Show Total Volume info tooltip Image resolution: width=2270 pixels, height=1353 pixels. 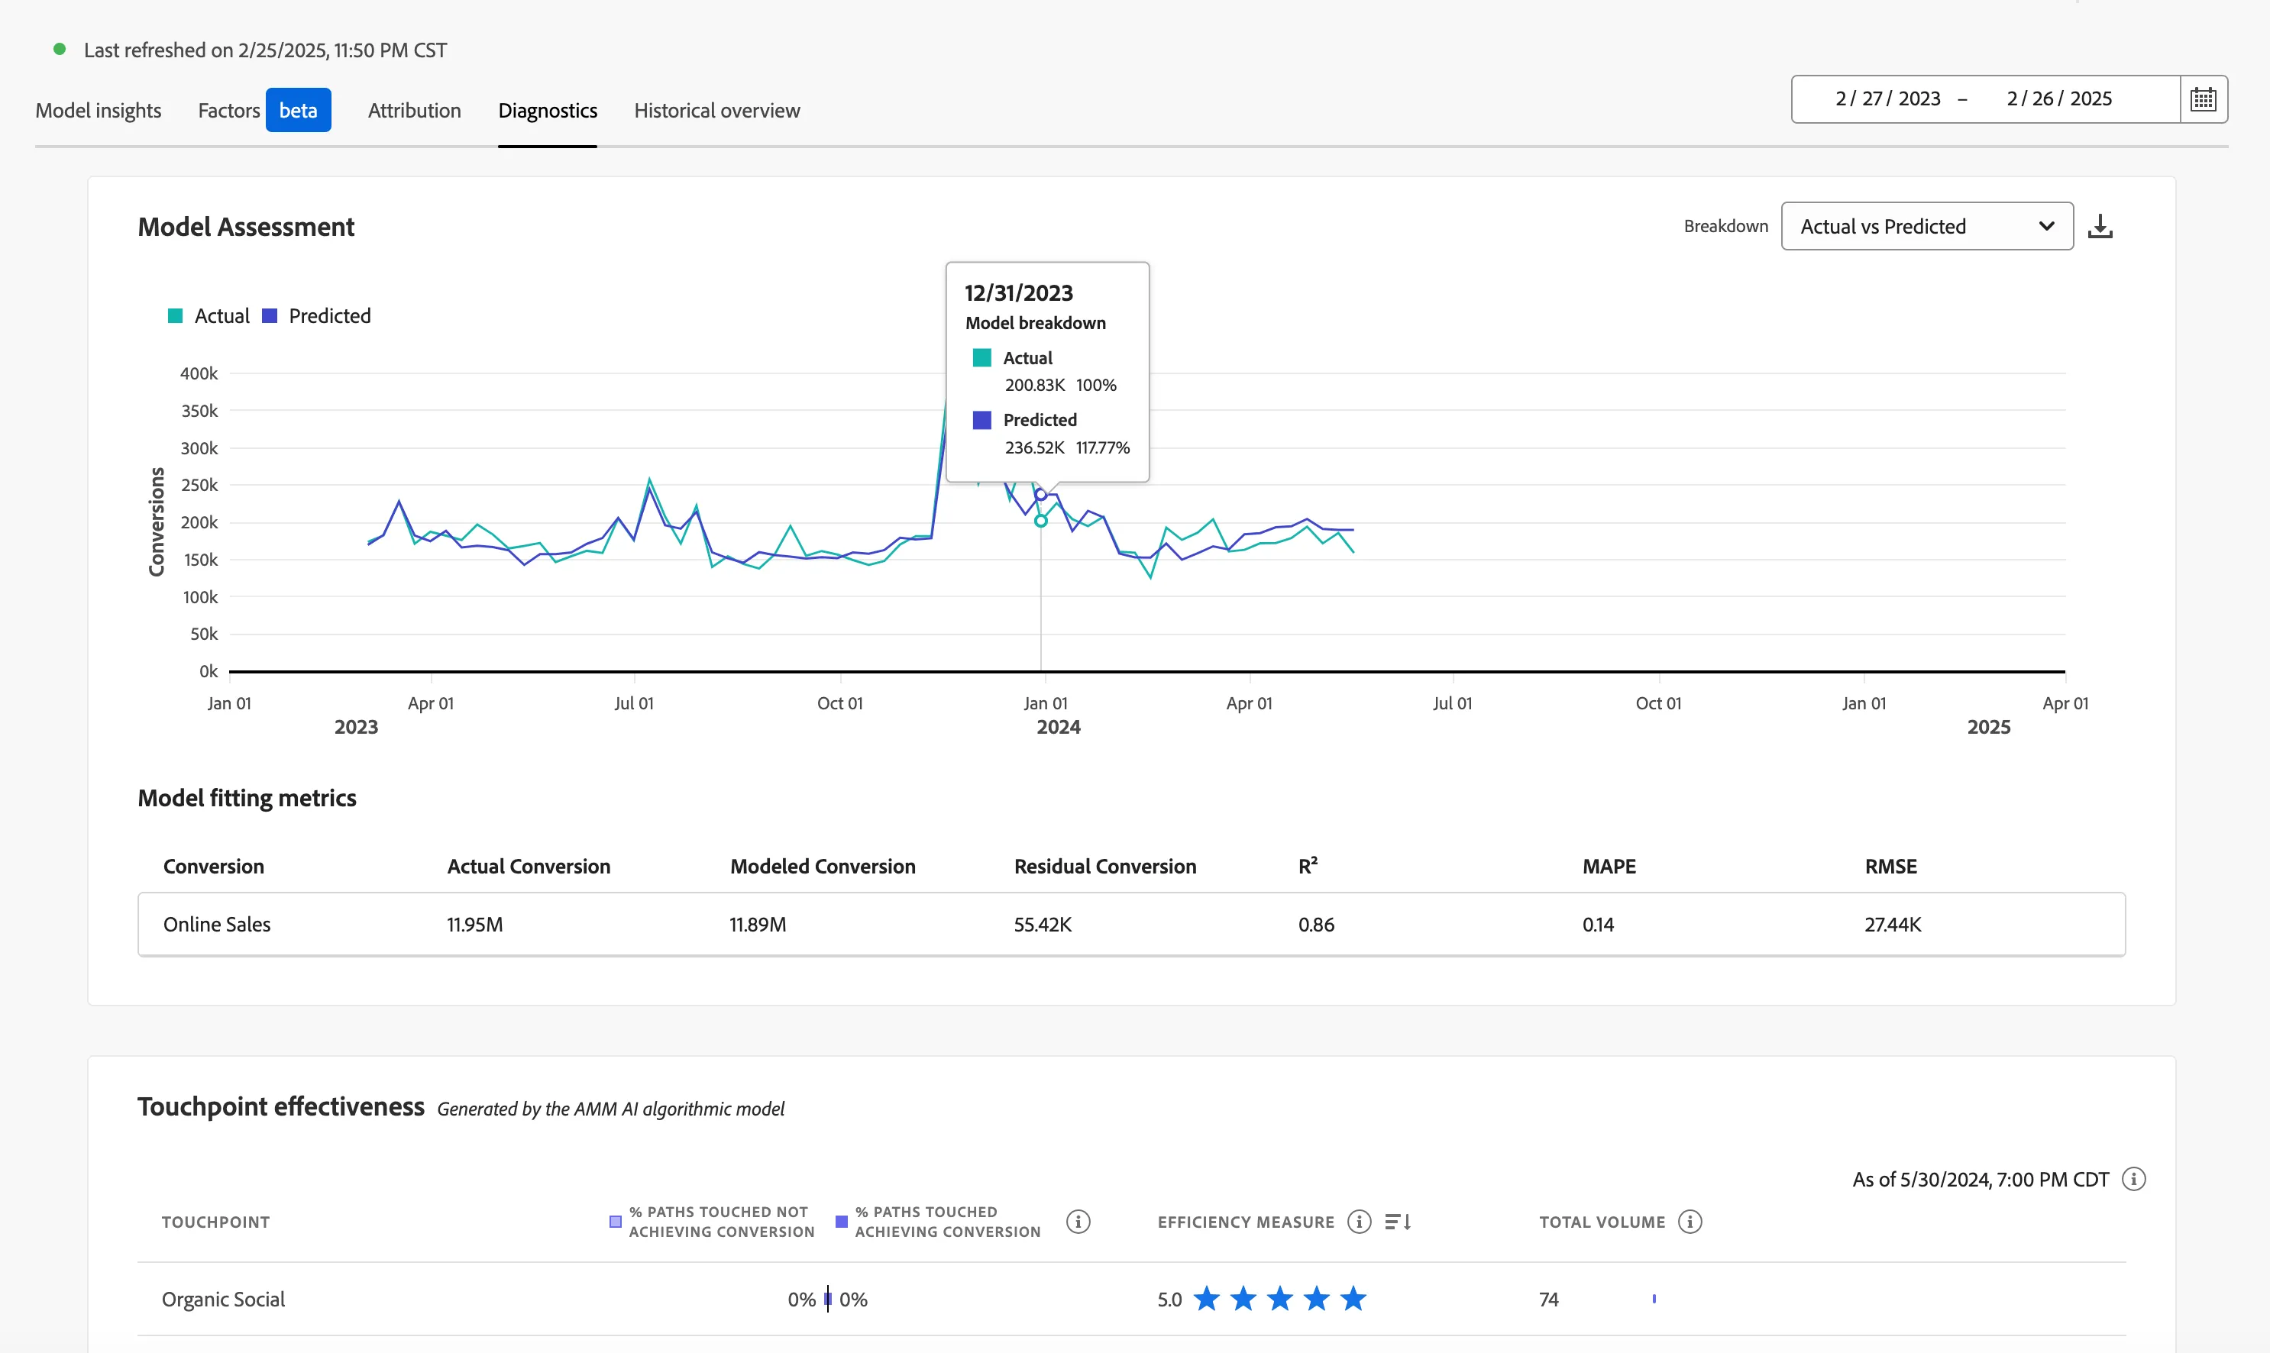tap(1690, 1222)
